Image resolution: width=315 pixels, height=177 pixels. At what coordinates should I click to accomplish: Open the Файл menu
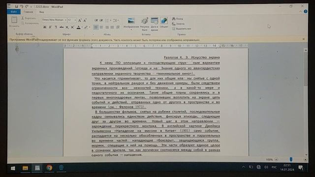click(x=14, y=12)
